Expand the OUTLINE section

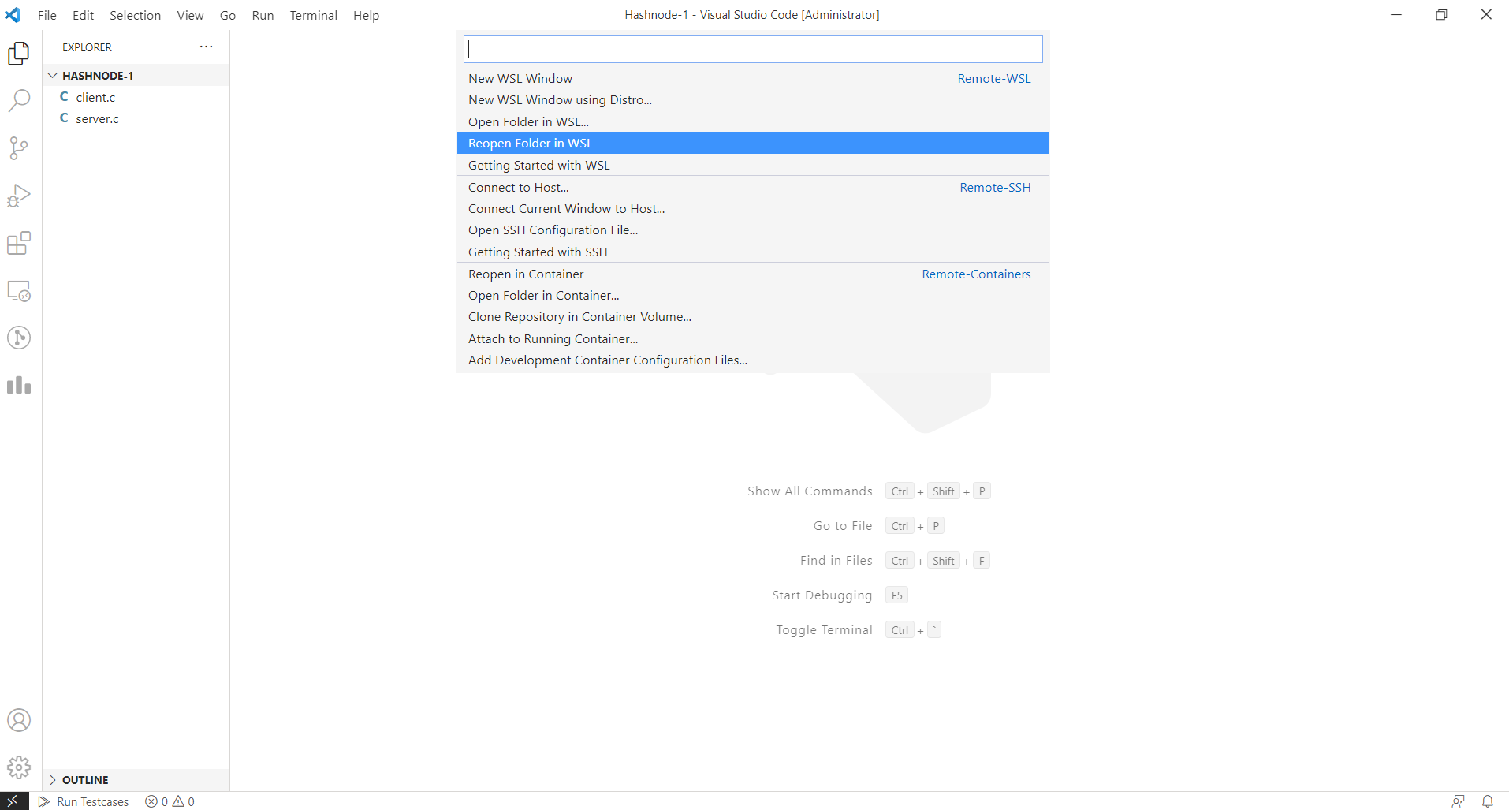click(136, 780)
